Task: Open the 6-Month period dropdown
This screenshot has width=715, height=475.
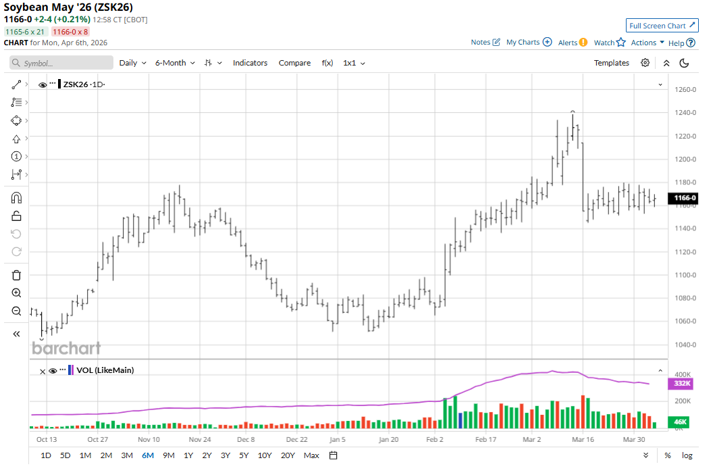Action: coord(175,63)
